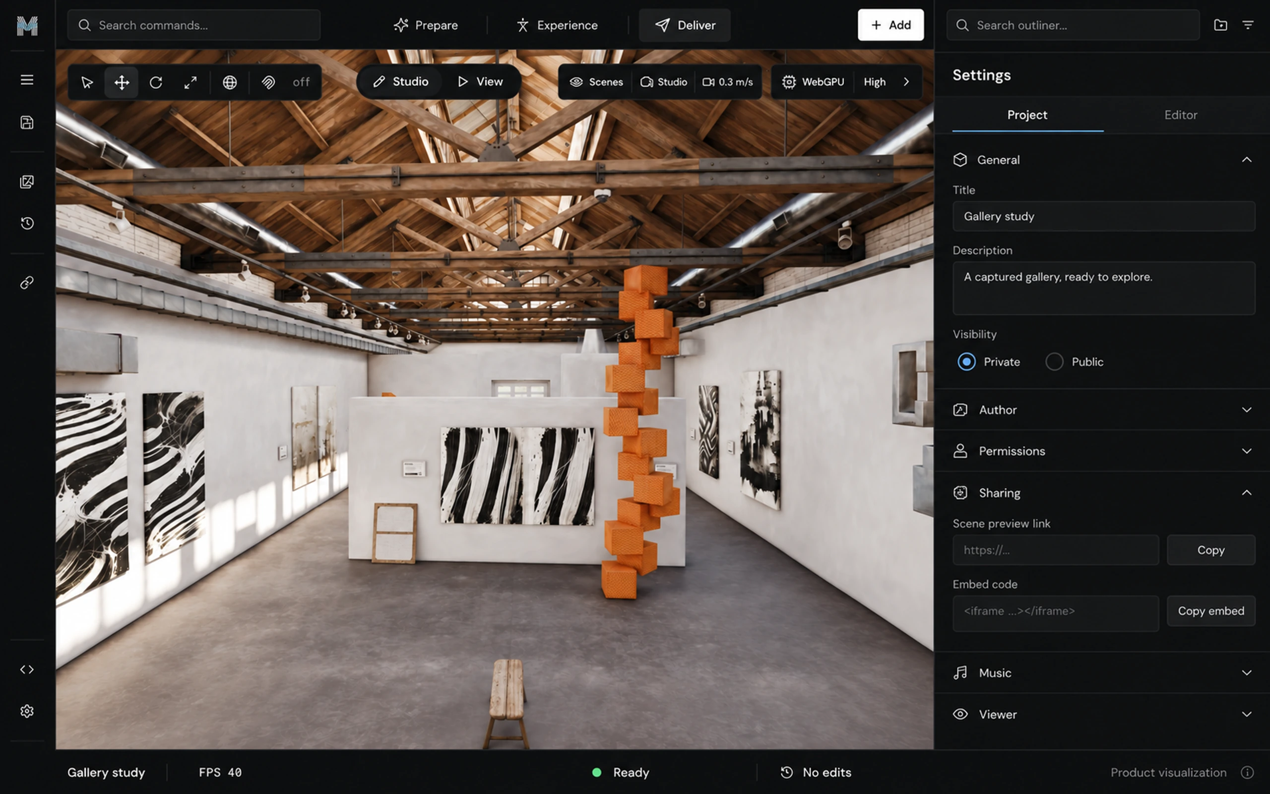This screenshot has height=794, width=1270.
Task: Open the Scenes button in viewport toolbar
Action: (596, 82)
